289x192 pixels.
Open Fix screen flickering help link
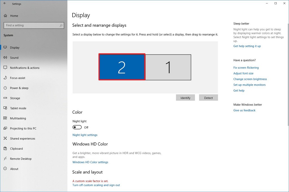246,68
